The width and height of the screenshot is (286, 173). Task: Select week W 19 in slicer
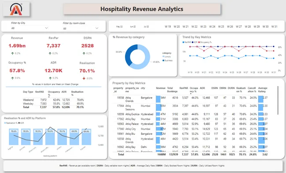[168, 27]
